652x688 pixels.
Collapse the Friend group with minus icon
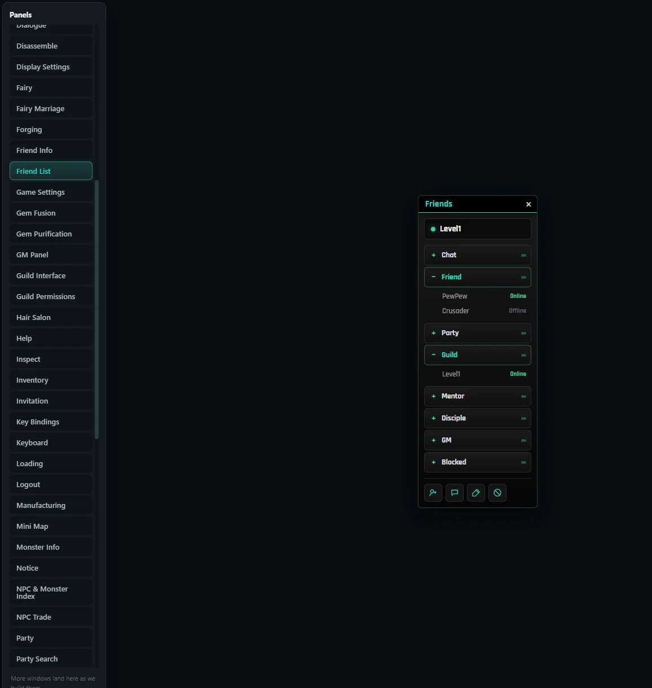(x=433, y=277)
